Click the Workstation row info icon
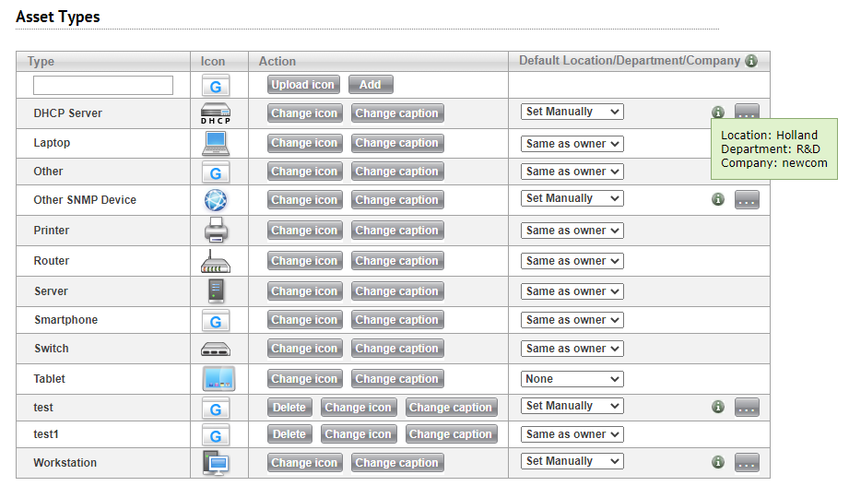Image resolution: width=849 pixels, height=498 pixels. click(718, 462)
